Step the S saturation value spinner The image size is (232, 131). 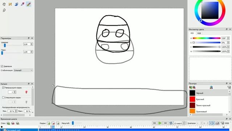228,43
